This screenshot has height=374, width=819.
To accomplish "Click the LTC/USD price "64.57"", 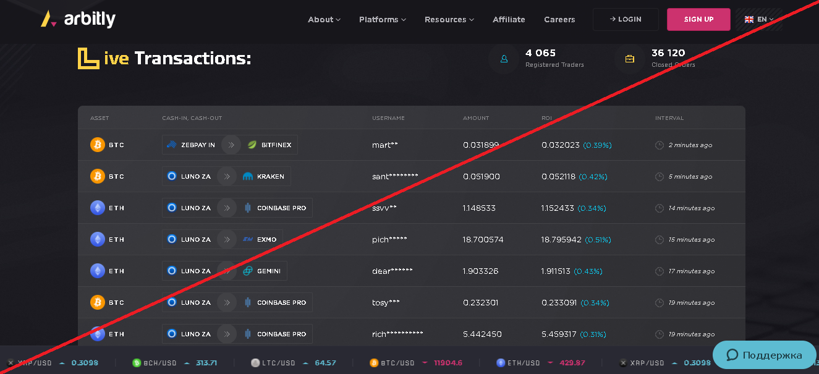I will 325,363.
